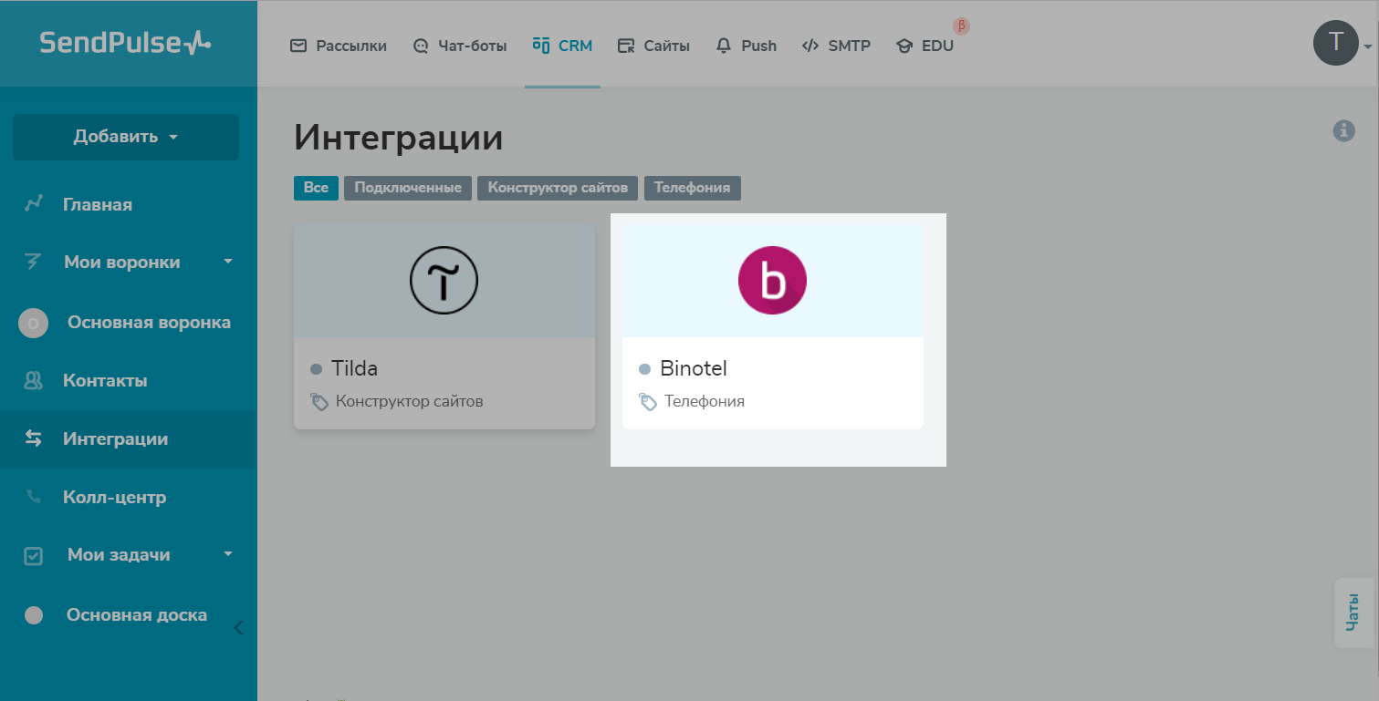Open Контакты from the sidebar
Screen dimensions: 1379x701
pyautogui.click(x=104, y=380)
